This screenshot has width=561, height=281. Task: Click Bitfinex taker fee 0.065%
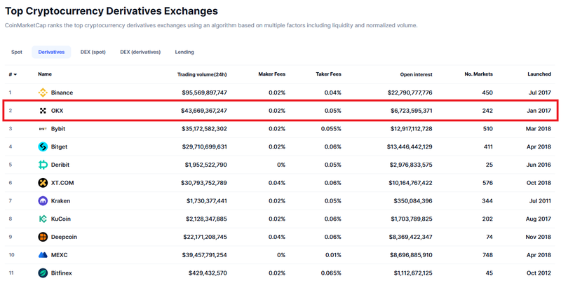tap(331, 273)
